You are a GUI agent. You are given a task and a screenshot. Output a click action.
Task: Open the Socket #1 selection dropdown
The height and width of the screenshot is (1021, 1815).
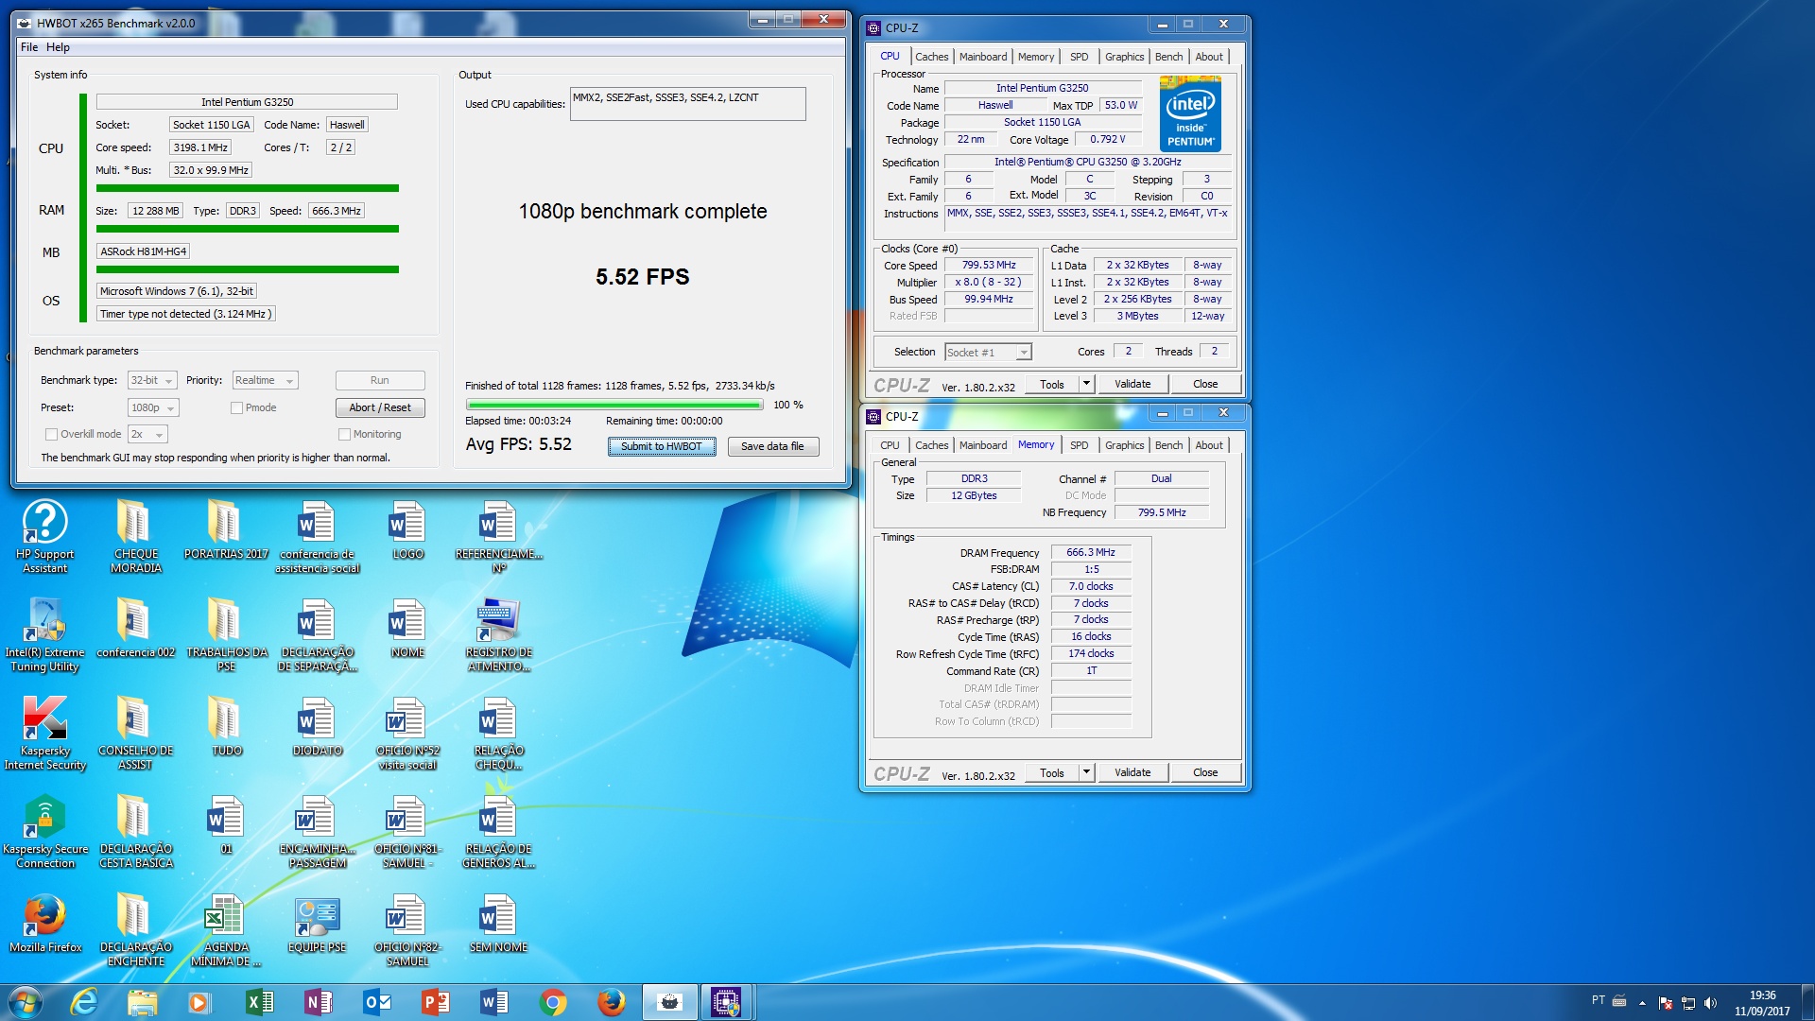(x=988, y=353)
